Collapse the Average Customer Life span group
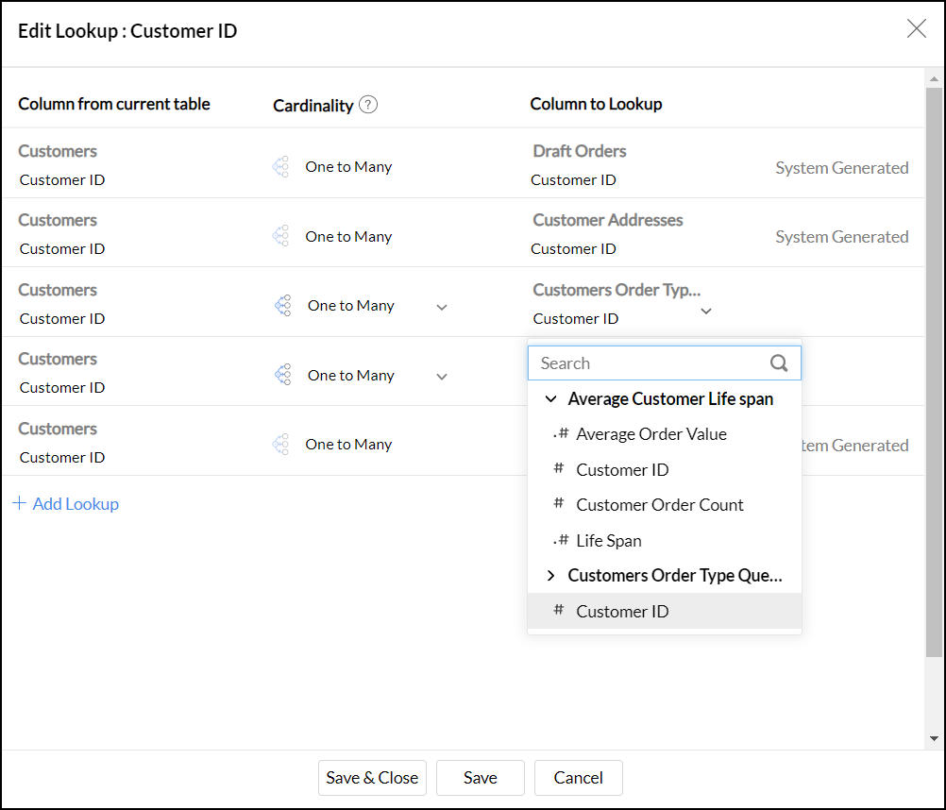Viewport: 946px width, 810px height. point(551,399)
